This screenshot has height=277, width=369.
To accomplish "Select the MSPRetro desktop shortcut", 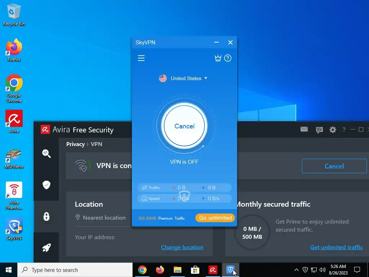I will [14, 159].
